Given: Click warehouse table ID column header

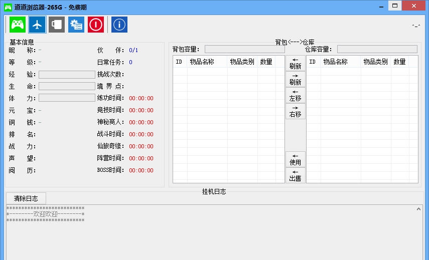Looking at the screenshot, I should coord(314,62).
